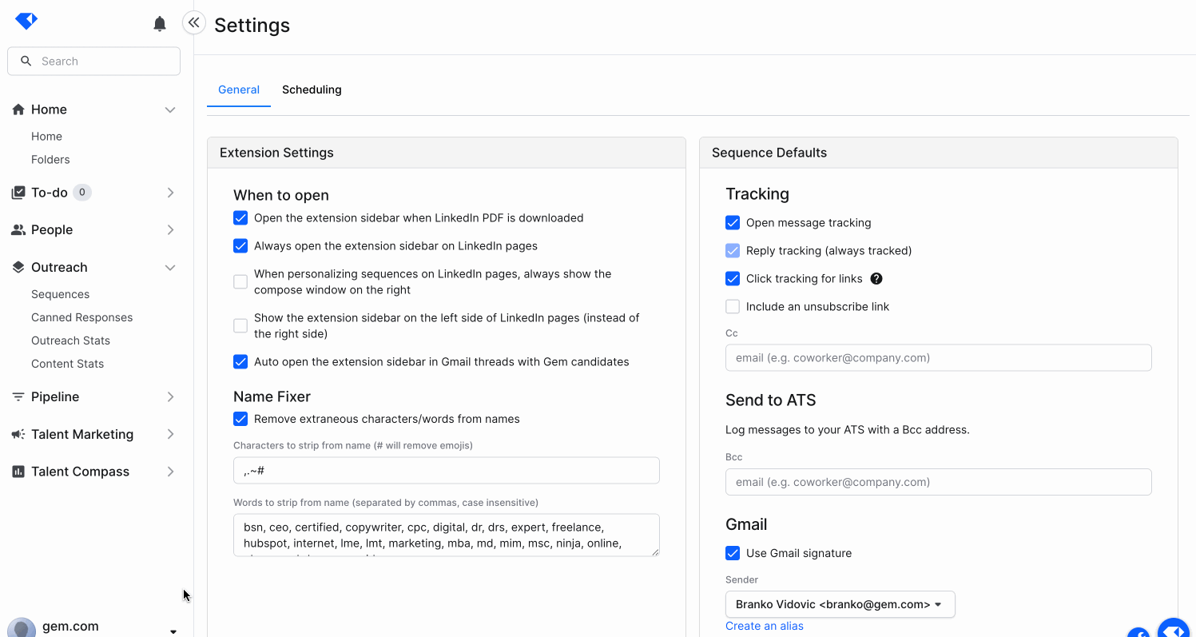Click the Talent Compass chart icon
This screenshot has width=1196, height=637.
point(18,472)
